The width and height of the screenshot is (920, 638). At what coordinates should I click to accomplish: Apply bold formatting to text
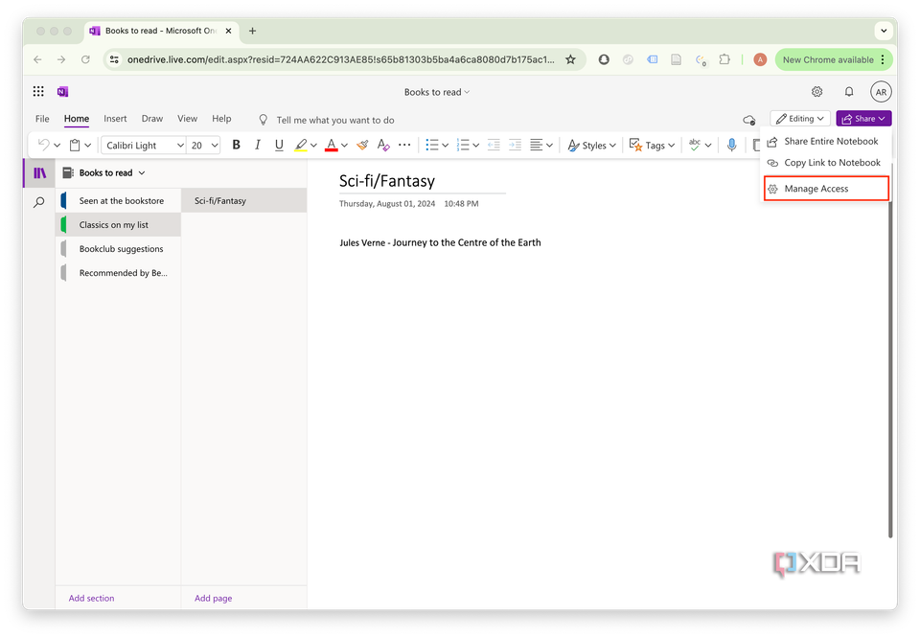[x=236, y=145]
